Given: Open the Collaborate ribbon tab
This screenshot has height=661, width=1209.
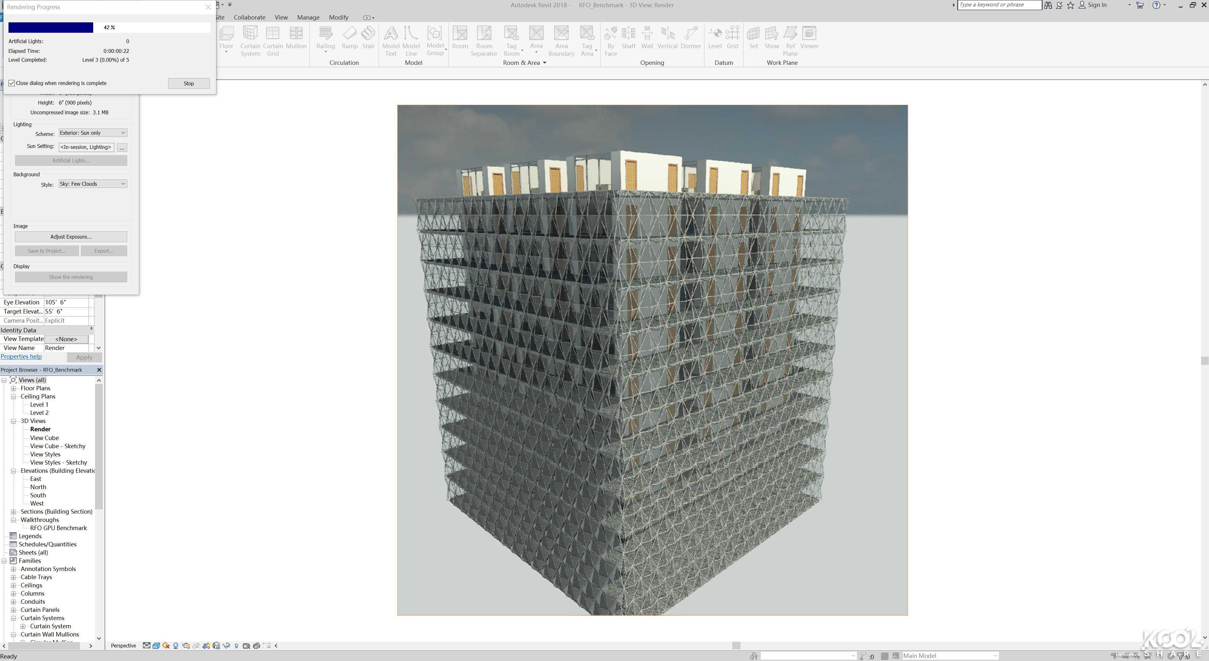Looking at the screenshot, I should pos(249,17).
